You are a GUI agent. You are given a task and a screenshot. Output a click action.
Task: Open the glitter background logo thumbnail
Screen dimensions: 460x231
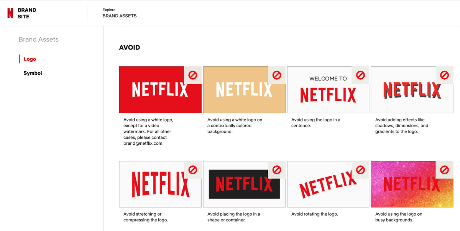pyautogui.click(x=412, y=184)
